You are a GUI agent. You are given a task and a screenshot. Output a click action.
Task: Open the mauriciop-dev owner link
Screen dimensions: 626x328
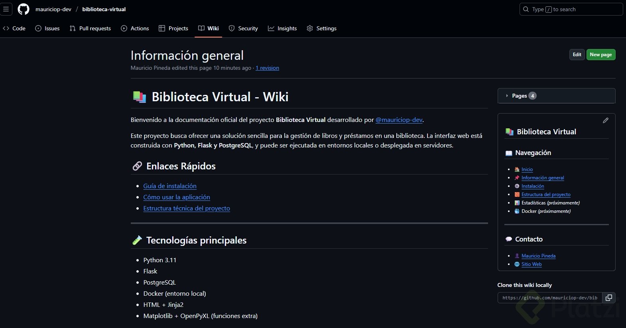(53, 9)
